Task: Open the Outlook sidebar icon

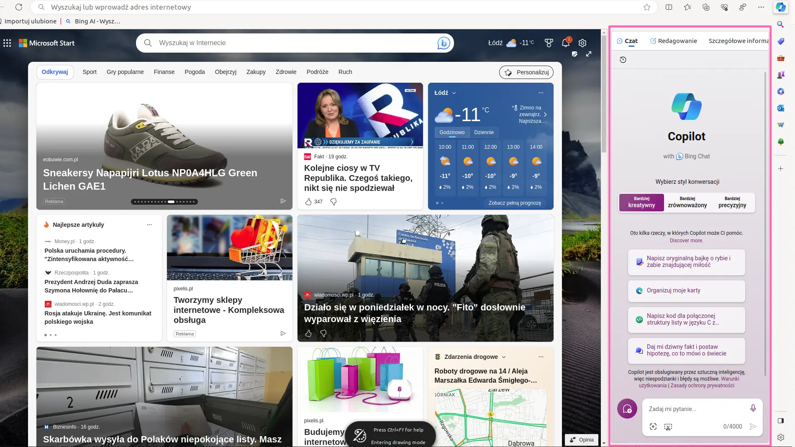Action: coord(780,108)
